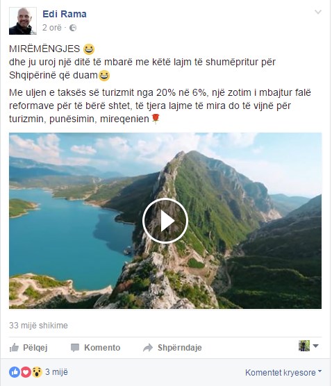
Task: Click the Komento speech bubble icon
Action: click(x=75, y=348)
